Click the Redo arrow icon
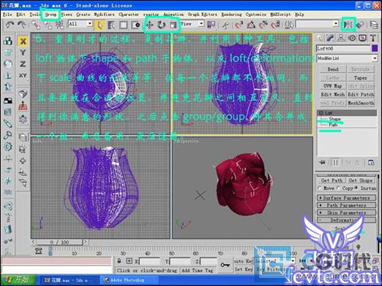The image size is (382, 286). tap(22, 25)
